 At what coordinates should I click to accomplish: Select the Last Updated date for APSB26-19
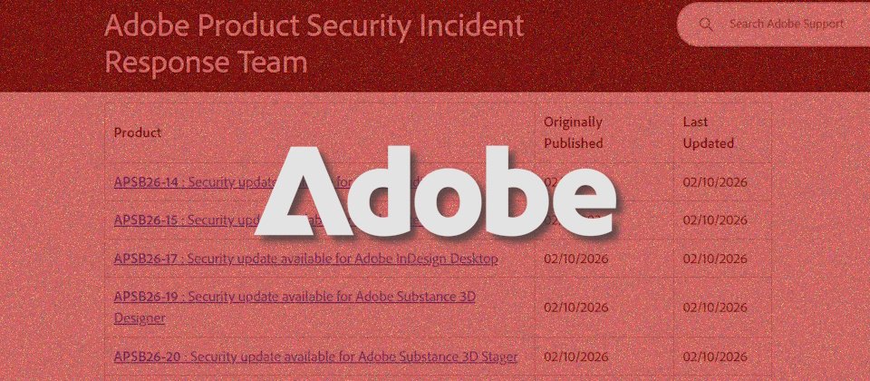(x=715, y=307)
